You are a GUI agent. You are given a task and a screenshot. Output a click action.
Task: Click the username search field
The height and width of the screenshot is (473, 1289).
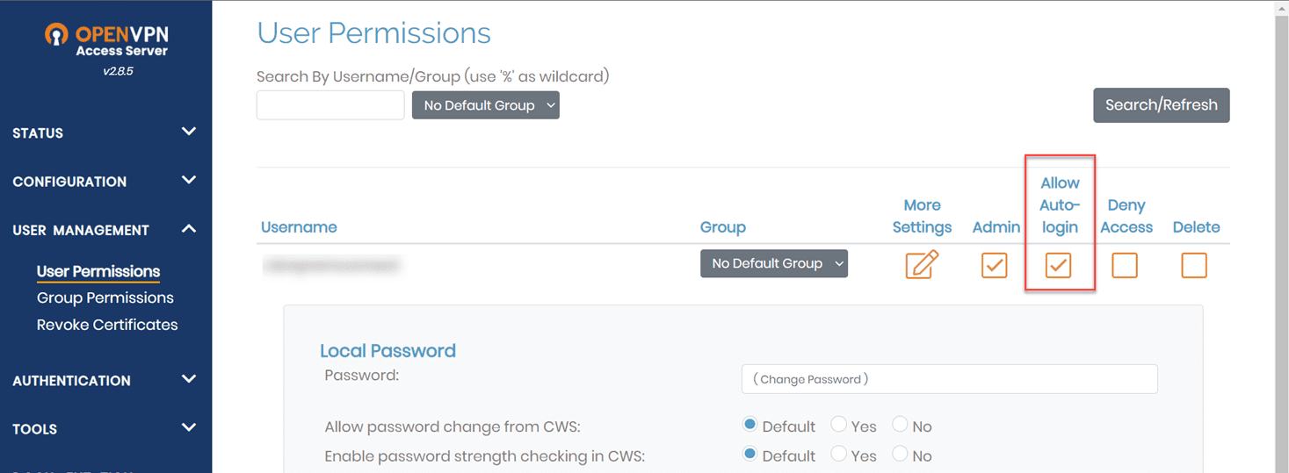(330, 105)
